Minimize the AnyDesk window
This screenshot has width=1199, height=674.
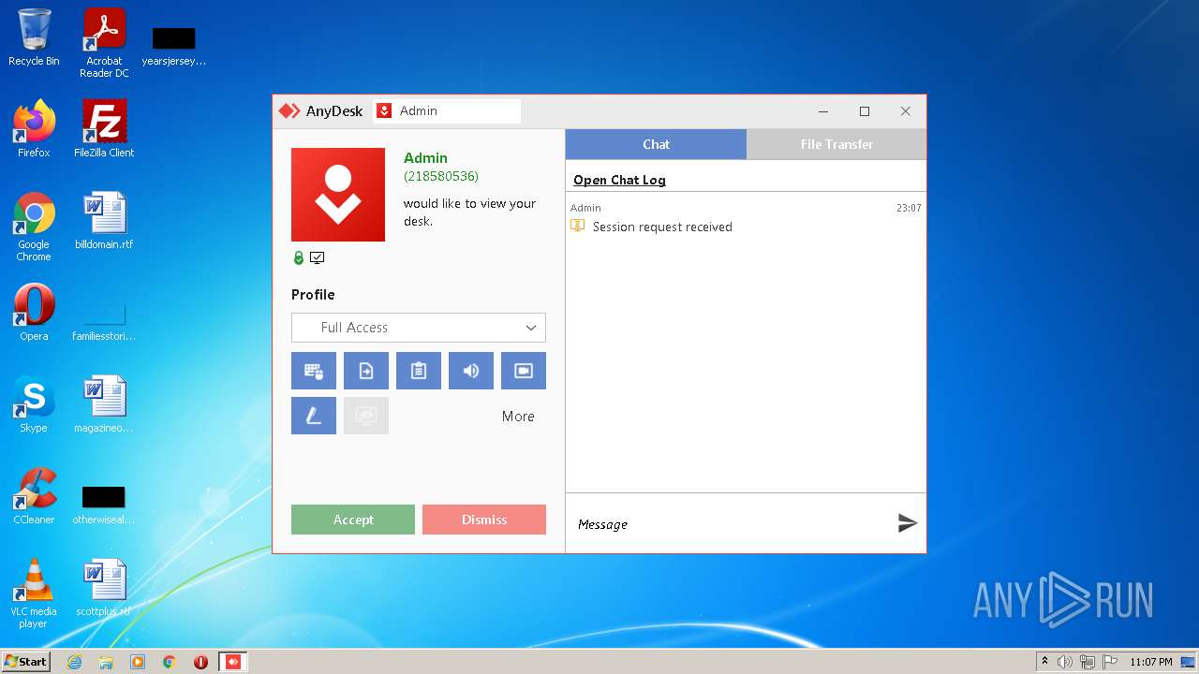pos(823,110)
